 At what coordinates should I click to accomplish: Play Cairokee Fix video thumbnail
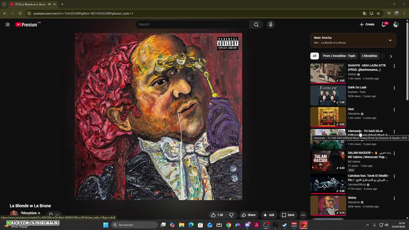328,184
